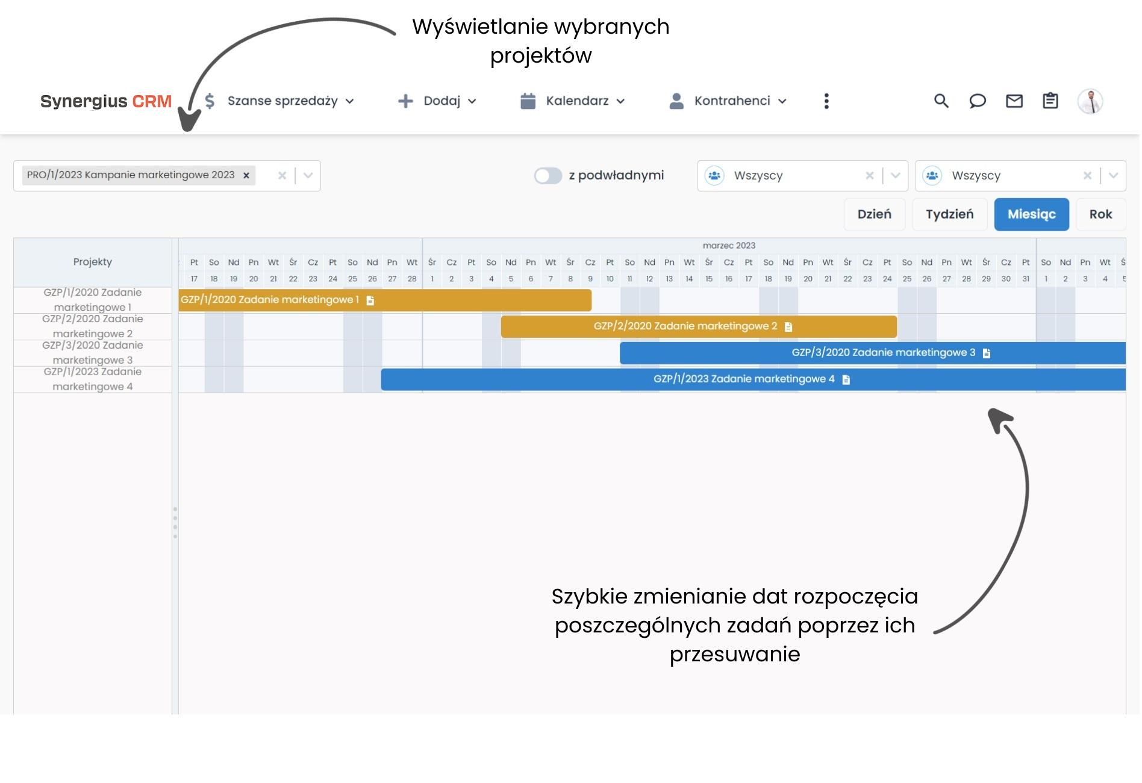Open the email inbox icon
The width and height of the screenshot is (1142, 783).
click(x=1014, y=101)
